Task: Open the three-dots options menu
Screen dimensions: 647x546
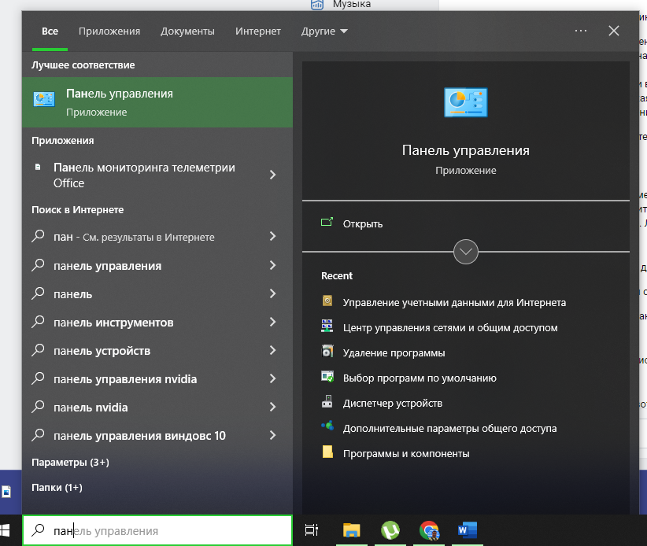Action: click(x=581, y=31)
